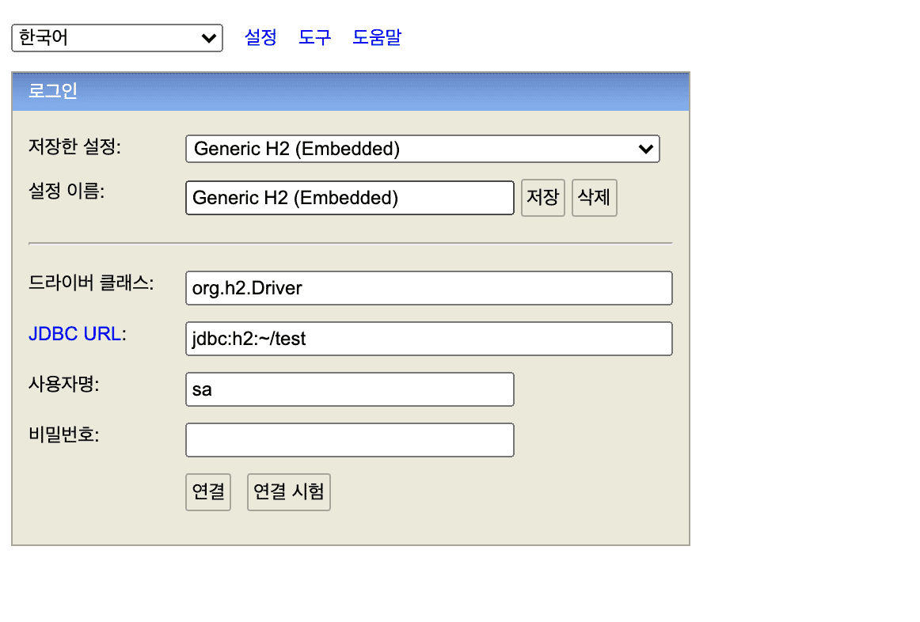Focus the 드라이버 클래스 input field
The height and width of the screenshot is (622, 920).
(428, 288)
